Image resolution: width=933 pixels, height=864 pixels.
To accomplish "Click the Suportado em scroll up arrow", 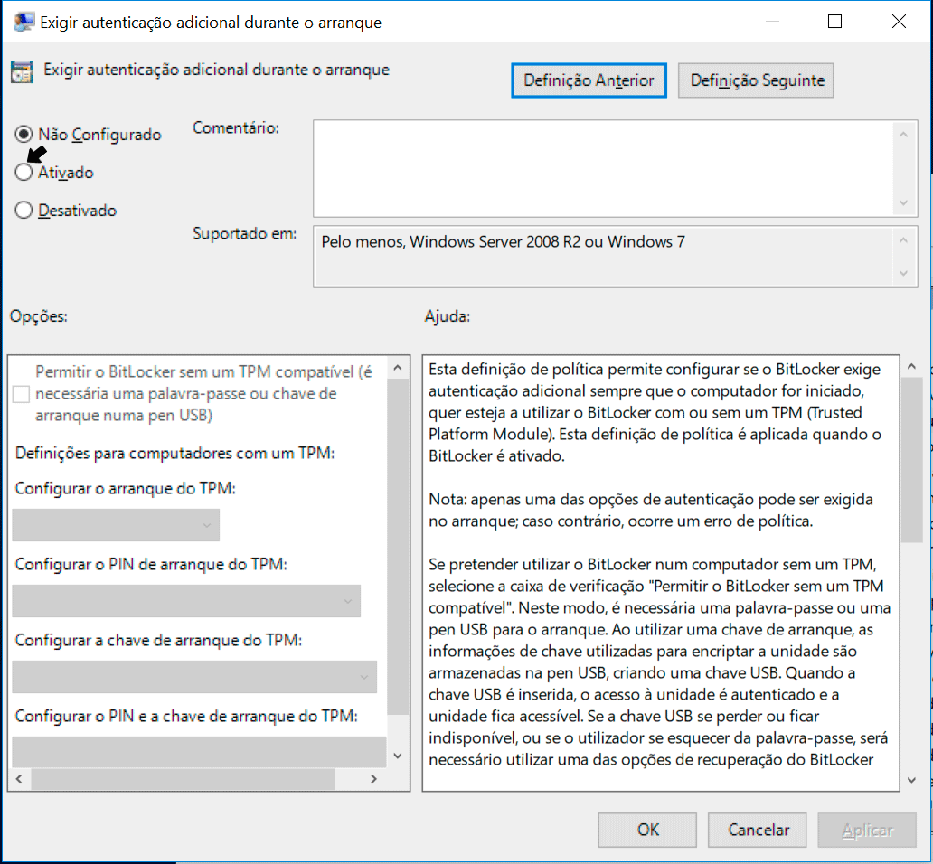I will [903, 240].
